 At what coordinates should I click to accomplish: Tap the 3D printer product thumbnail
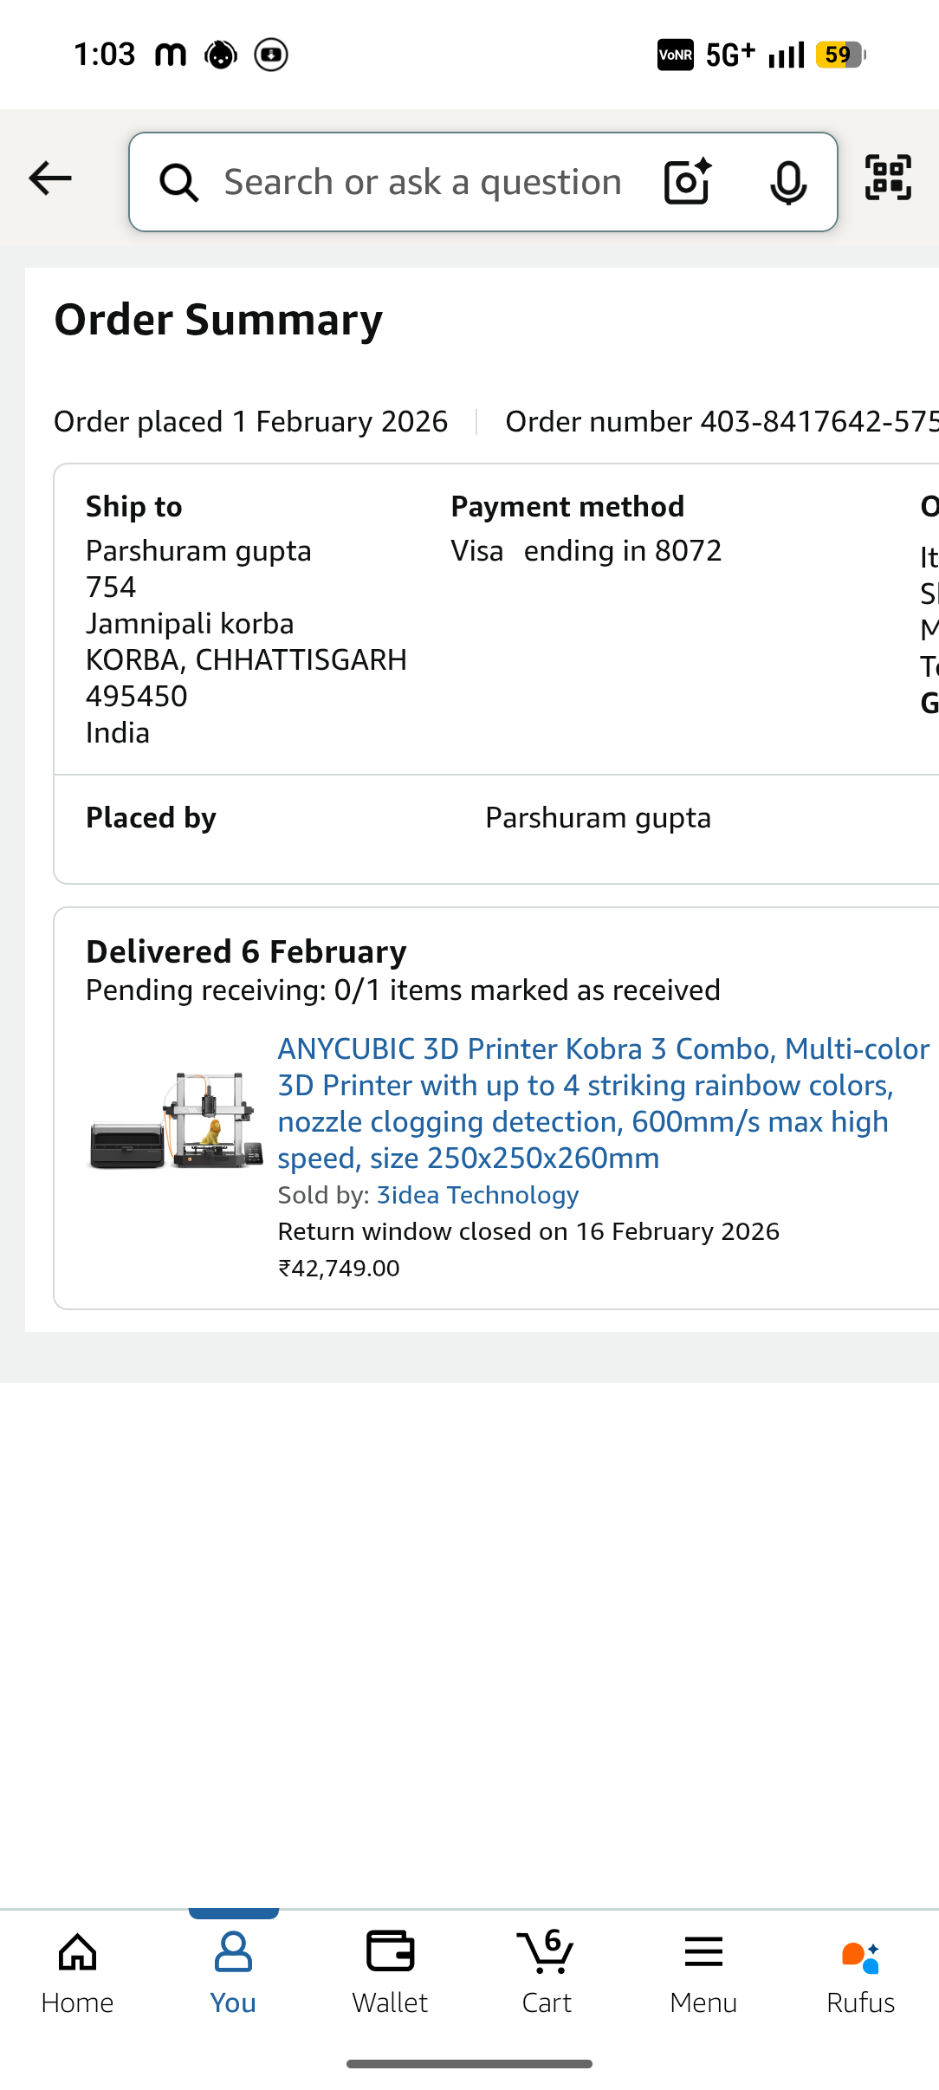tap(177, 1120)
